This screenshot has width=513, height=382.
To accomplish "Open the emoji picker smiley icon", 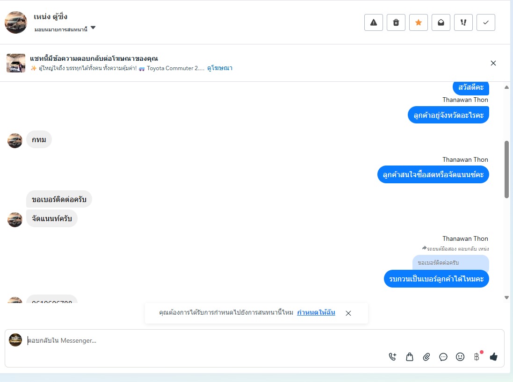I will tap(460, 357).
